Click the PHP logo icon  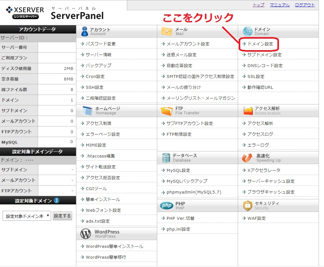point(166,205)
